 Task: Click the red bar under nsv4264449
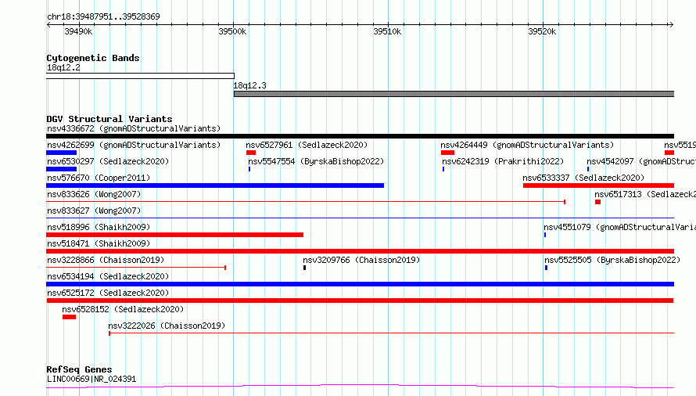(x=447, y=153)
